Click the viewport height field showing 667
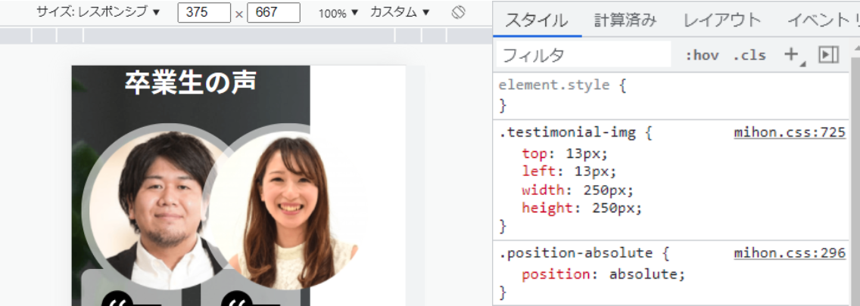This screenshot has width=860, height=306. (x=274, y=13)
